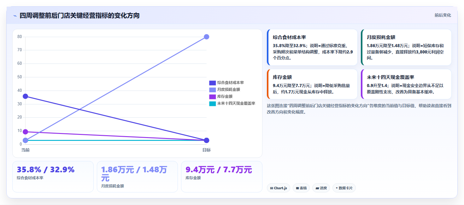The image size is (464, 205).
Task: Click the text starting 1.86万元降至1.48万元
Action: pyautogui.click(x=405, y=52)
